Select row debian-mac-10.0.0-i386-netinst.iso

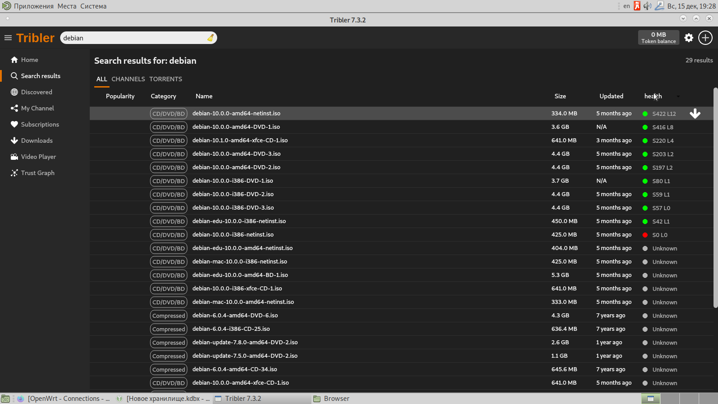[401, 262]
